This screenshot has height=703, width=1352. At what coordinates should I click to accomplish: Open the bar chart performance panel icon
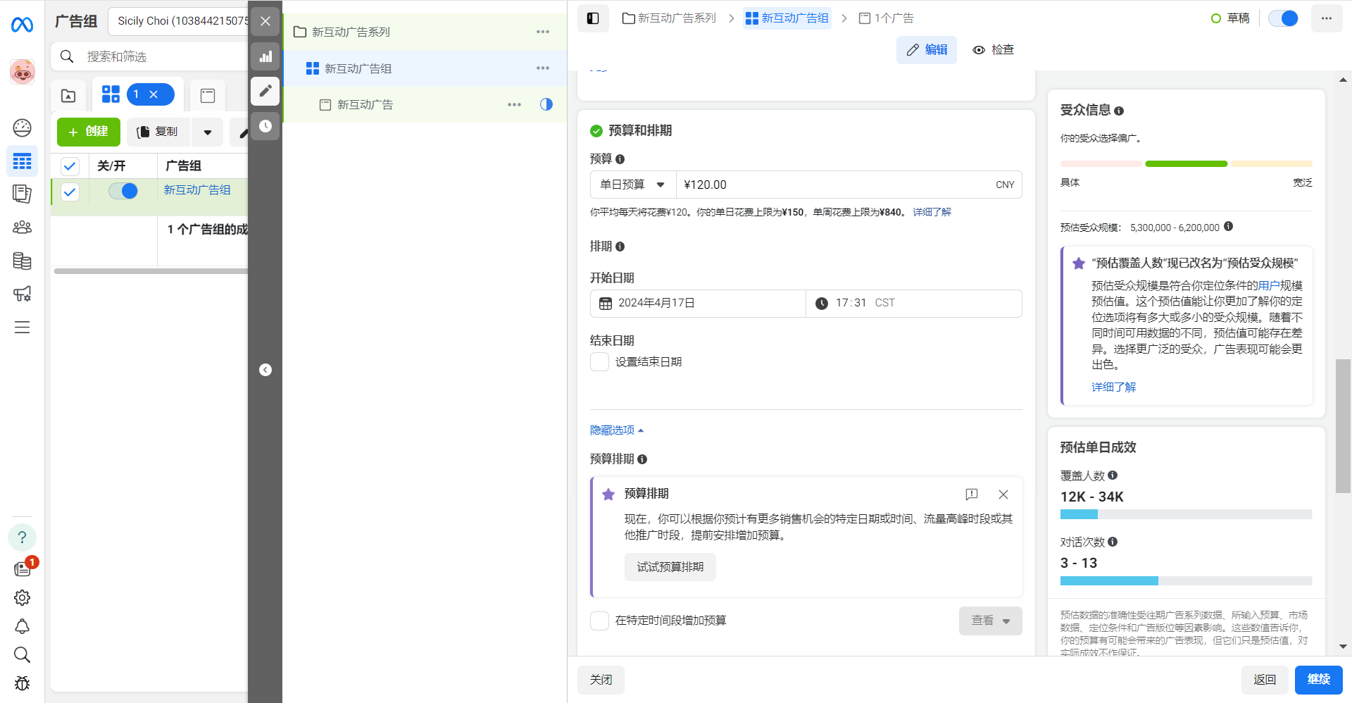265,57
